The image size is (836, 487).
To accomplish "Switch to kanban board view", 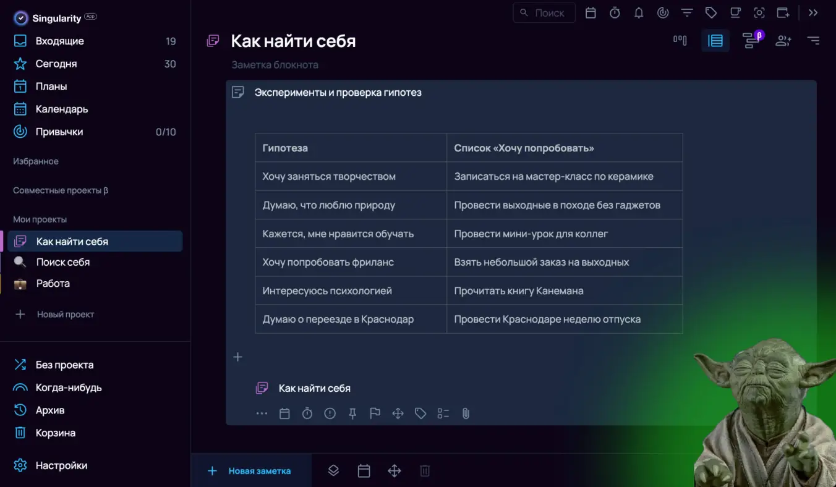I will 680,41.
